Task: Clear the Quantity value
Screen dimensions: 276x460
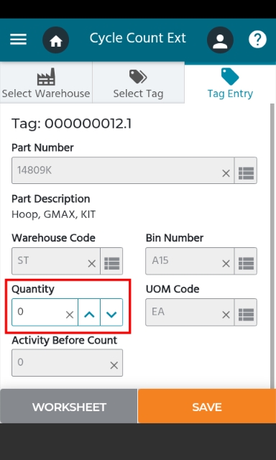Action: pos(70,315)
